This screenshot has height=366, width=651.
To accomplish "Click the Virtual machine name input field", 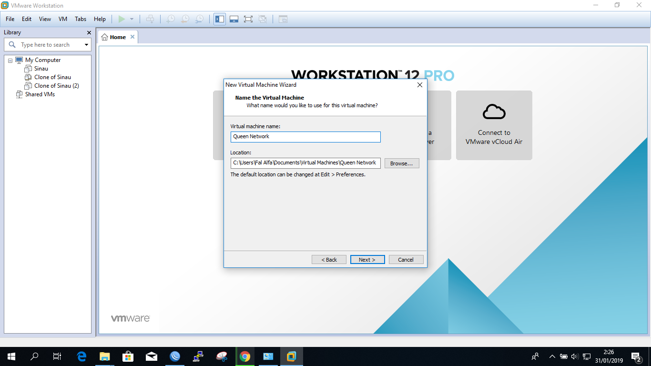I will click(x=305, y=137).
